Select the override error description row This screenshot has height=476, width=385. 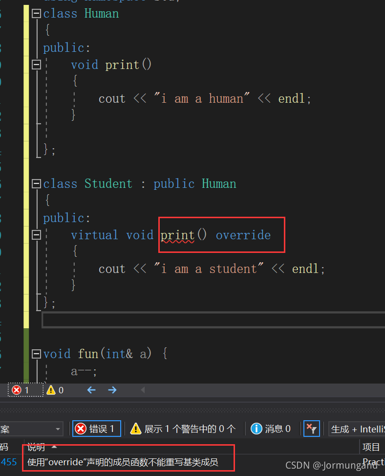pyautogui.click(x=192, y=462)
